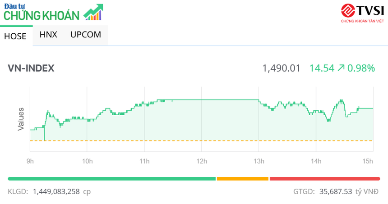Click the 12h label on the time axis
The width and height of the screenshot is (388, 204).
click(201, 161)
